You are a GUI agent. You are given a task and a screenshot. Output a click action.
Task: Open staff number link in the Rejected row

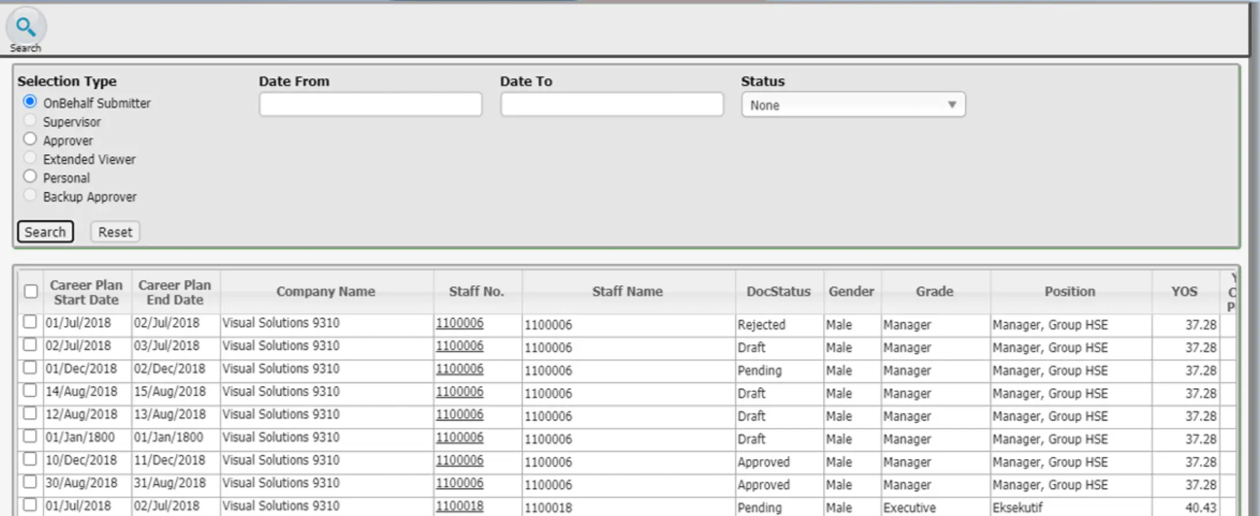coord(460,323)
